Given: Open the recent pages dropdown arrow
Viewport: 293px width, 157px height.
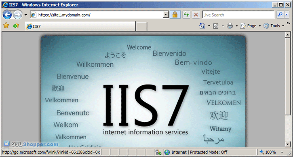Looking at the screenshot, I should coord(26,15).
